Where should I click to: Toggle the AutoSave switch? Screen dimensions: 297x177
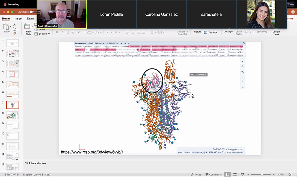pos(32,11)
